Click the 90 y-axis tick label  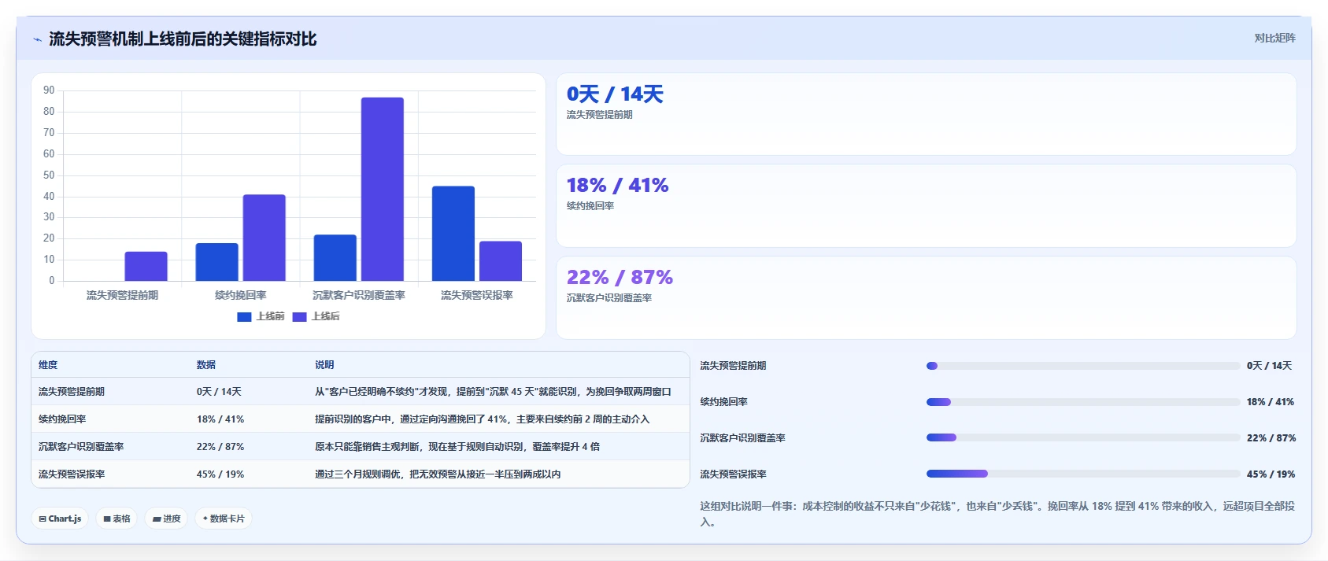(x=49, y=90)
